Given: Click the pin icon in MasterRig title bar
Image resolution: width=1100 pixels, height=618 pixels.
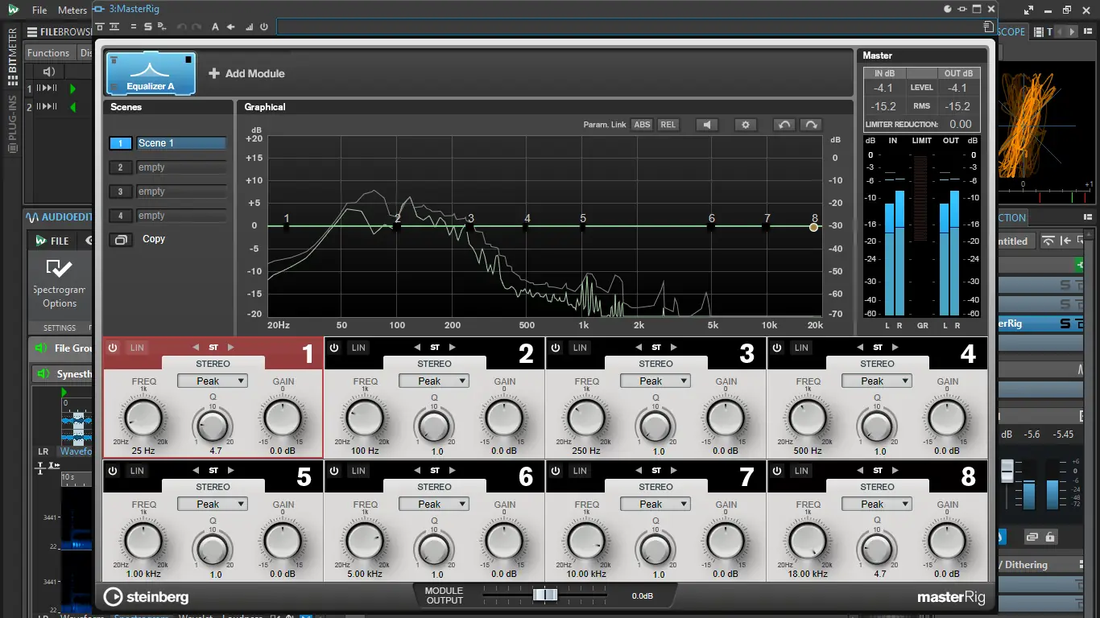Looking at the screenshot, I should coord(962,9).
